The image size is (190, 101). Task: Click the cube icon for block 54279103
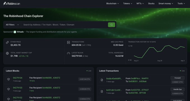pos(8,89)
